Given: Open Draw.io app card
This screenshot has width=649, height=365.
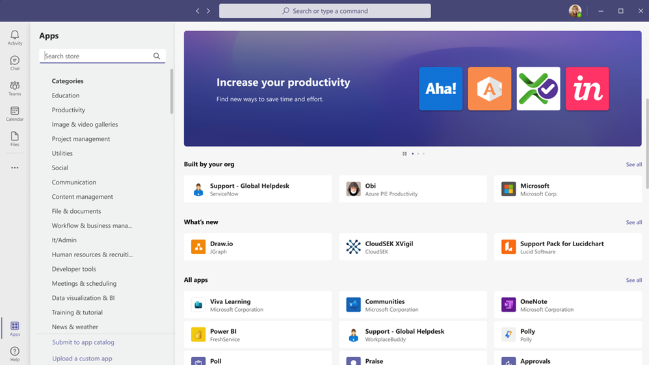Looking at the screenshot, I should pos(258,247).
